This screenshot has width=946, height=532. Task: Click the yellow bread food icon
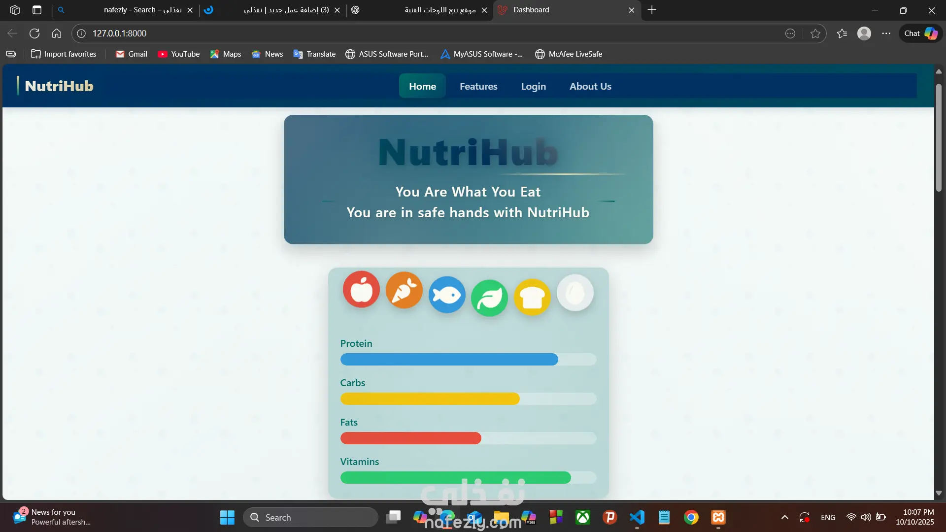(532, 297)
